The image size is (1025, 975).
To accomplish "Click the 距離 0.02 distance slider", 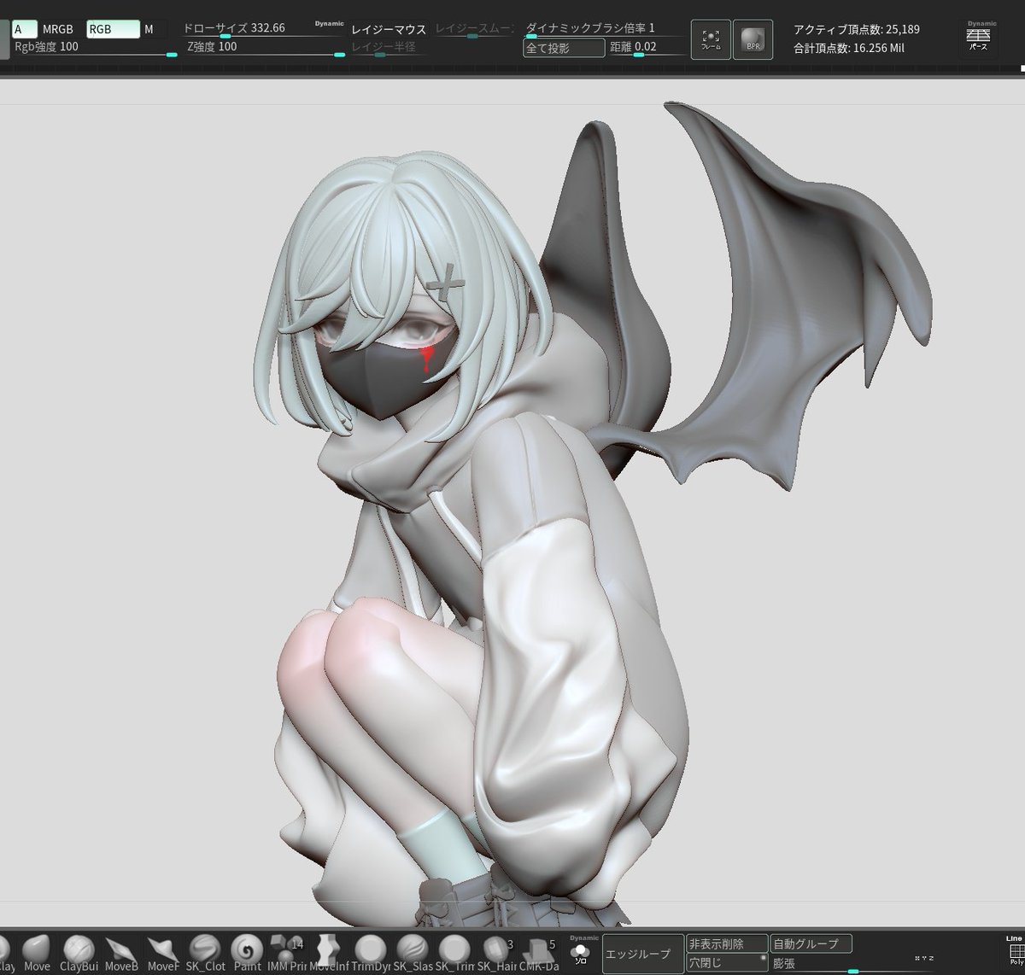I will point(647,47).
